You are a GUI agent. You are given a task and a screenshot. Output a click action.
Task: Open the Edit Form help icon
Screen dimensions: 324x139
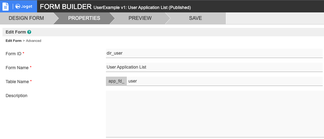(29, 32)
